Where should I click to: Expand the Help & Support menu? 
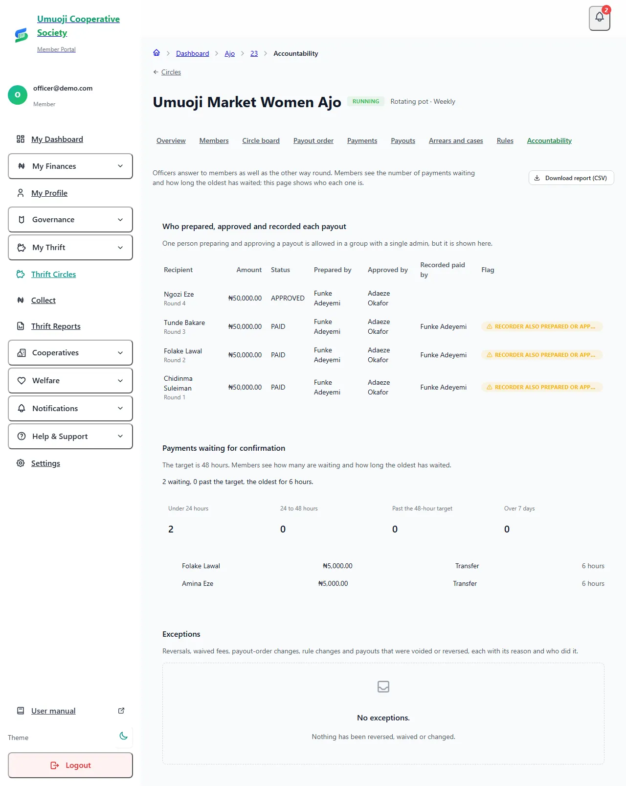tap(70, 436)
